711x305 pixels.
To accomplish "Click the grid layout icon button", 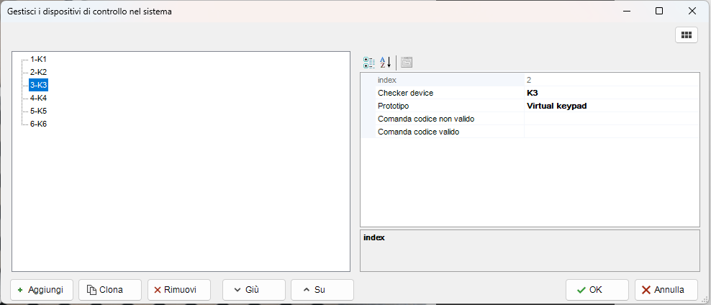I will pyautogui.click(x=686, y=35).
